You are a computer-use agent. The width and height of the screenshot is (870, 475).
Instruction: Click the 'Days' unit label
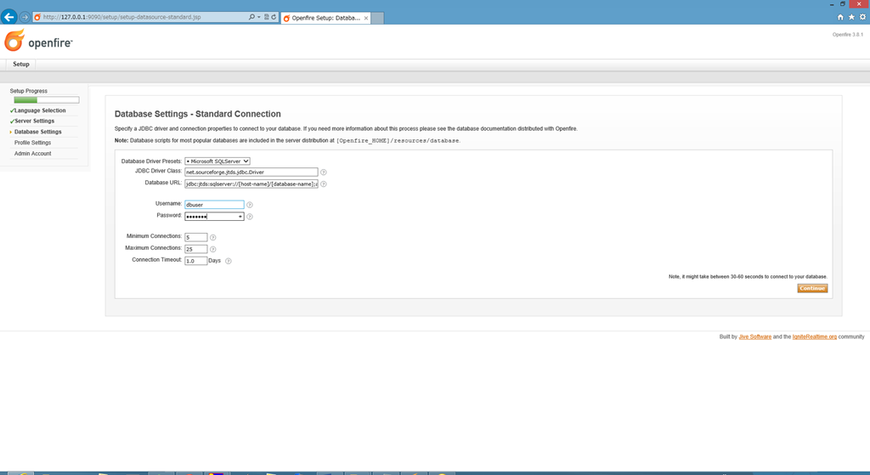214,261
